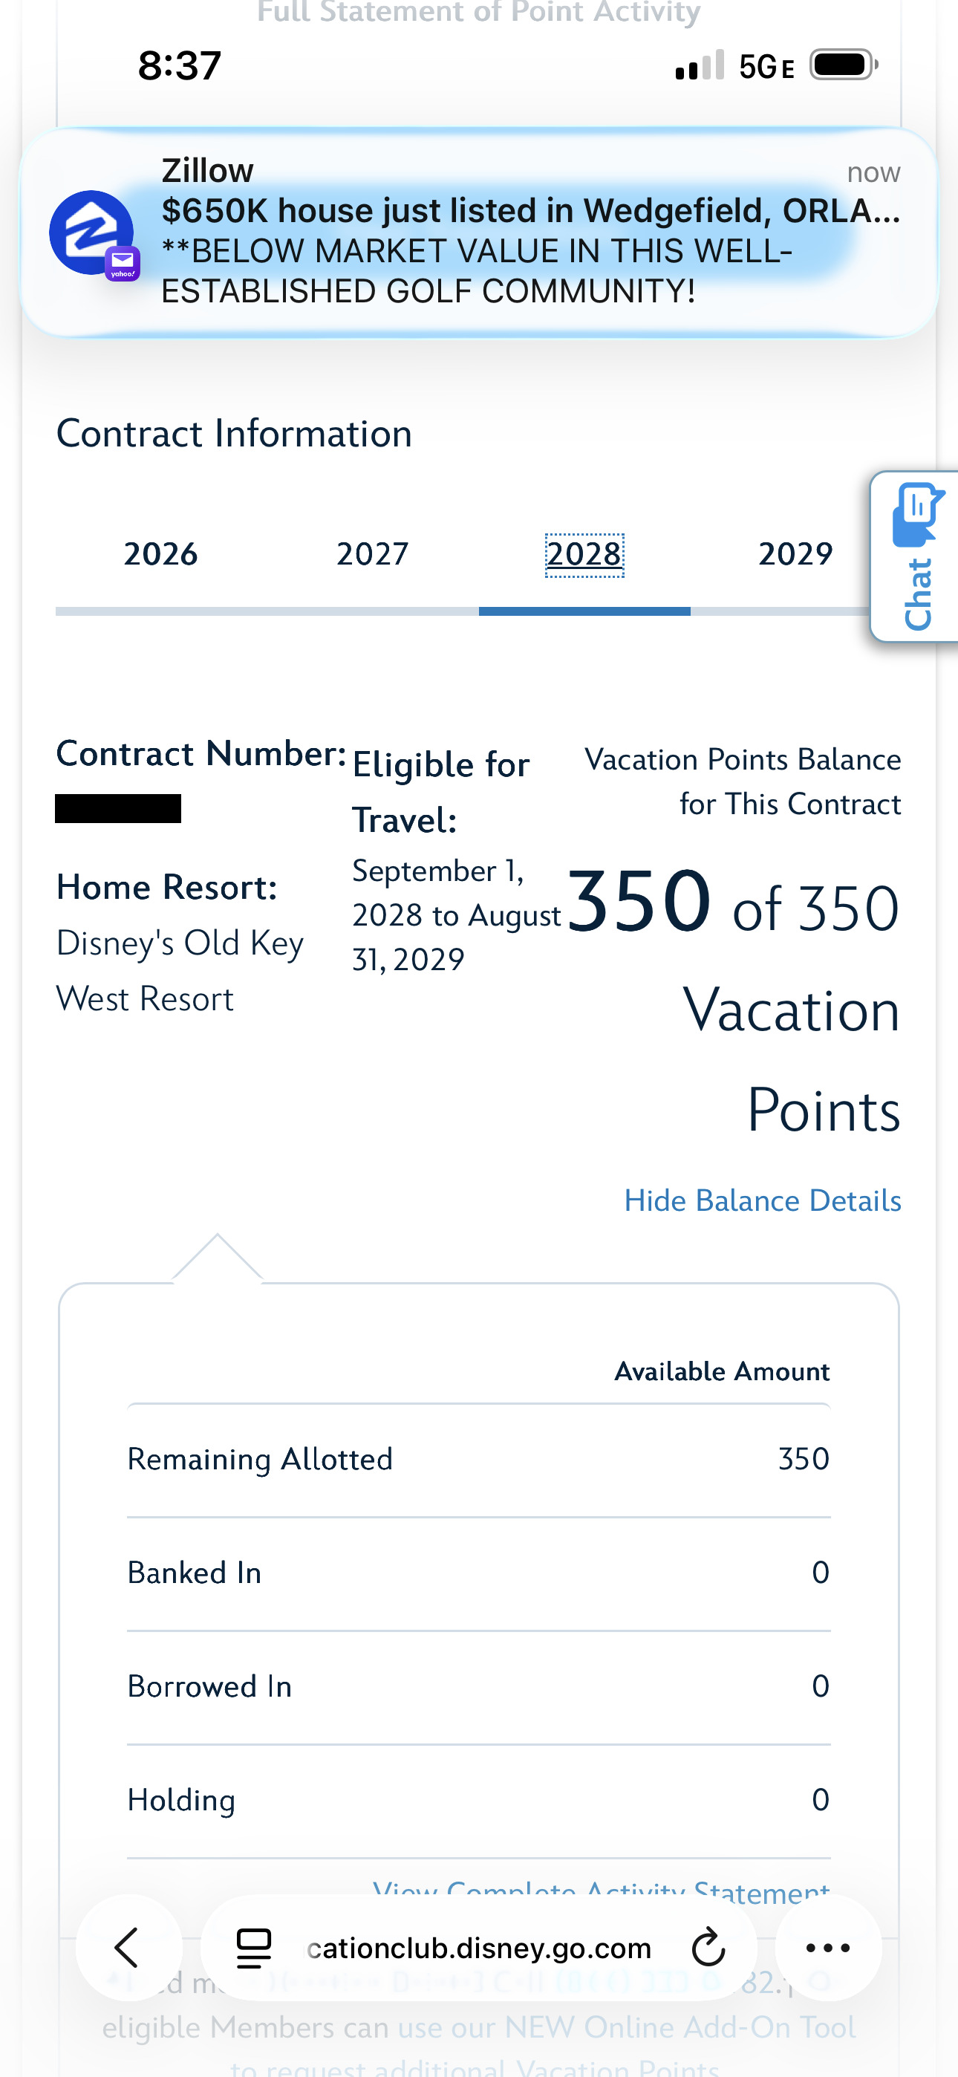The width and height of the screenshot is (958, 2077).
Task: Switch to the 2026 use year tab
Action: [x=160, y=554]
